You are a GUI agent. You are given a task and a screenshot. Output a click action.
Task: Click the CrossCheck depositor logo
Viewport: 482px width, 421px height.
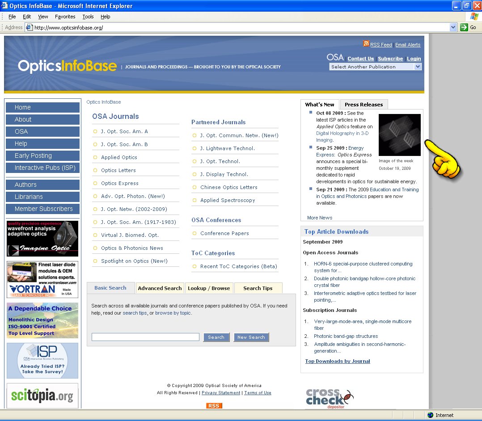[x=330, y=399]
